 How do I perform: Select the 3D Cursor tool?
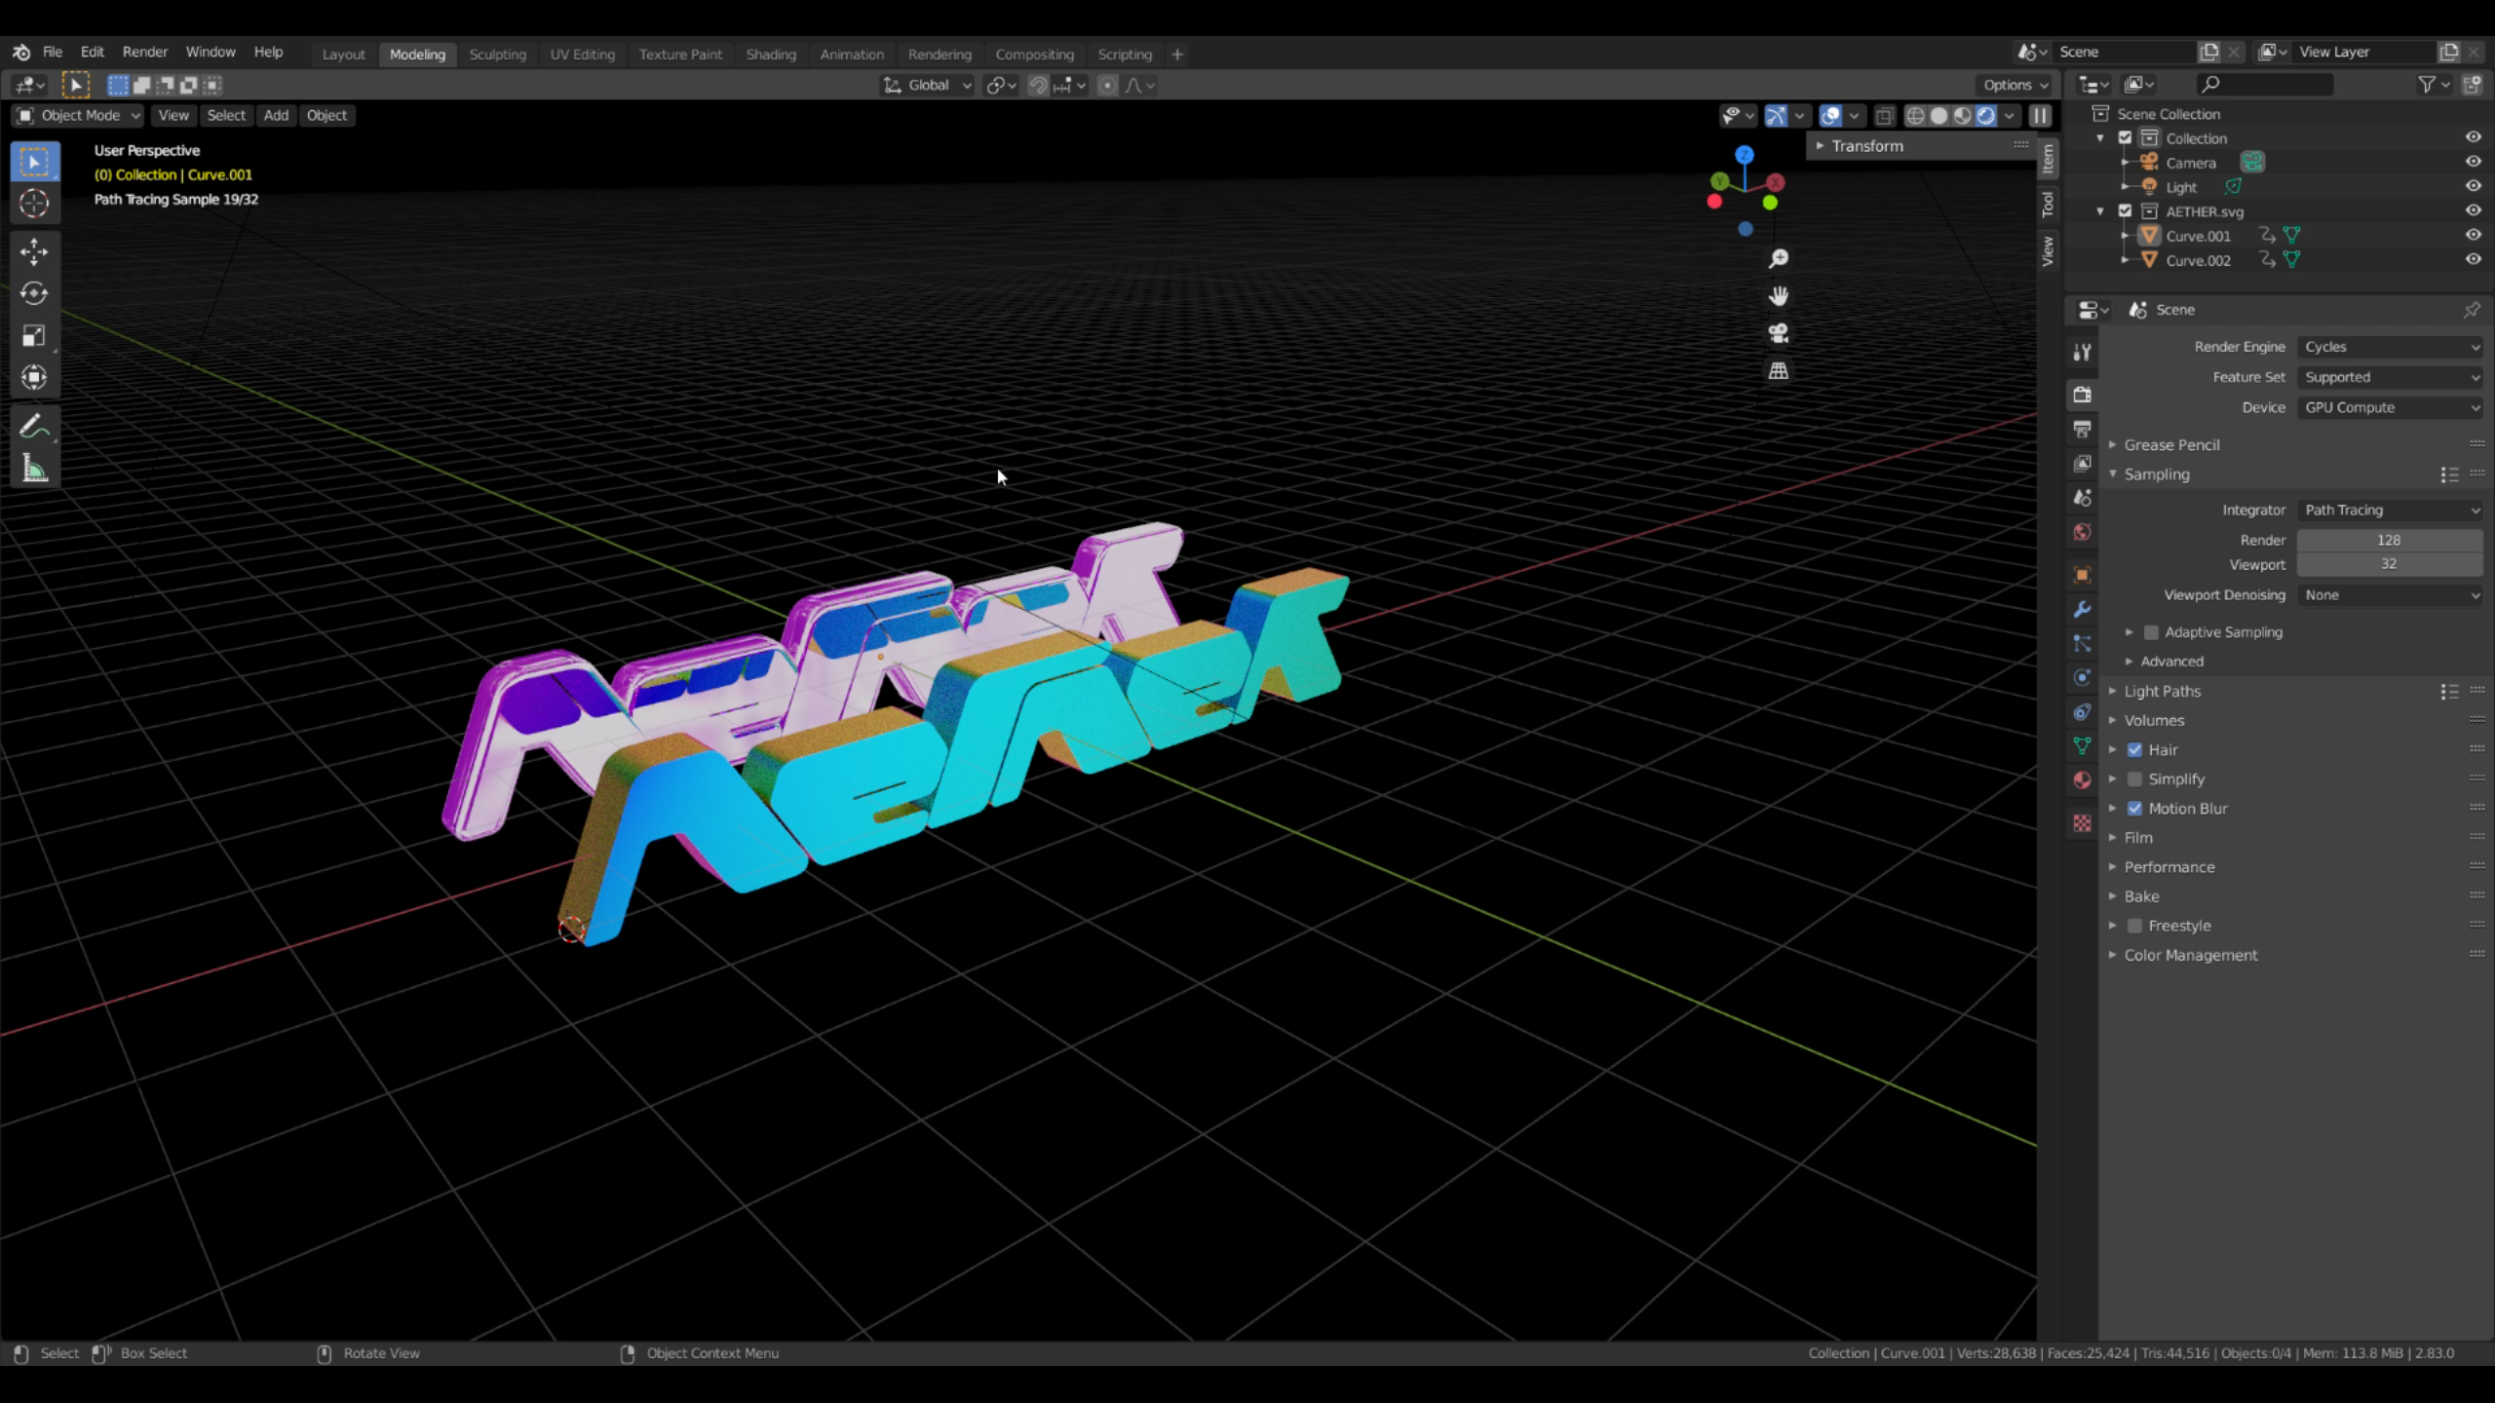[x=34, y=204]
